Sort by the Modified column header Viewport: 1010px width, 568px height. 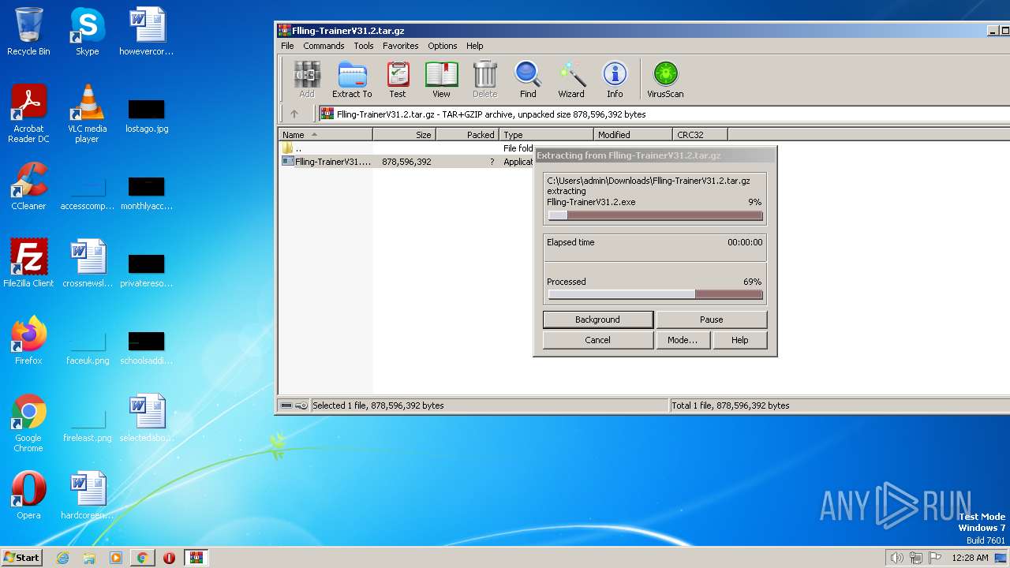(633, 135)
